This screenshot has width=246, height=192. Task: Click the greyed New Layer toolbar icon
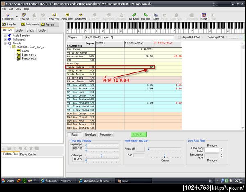94,17
